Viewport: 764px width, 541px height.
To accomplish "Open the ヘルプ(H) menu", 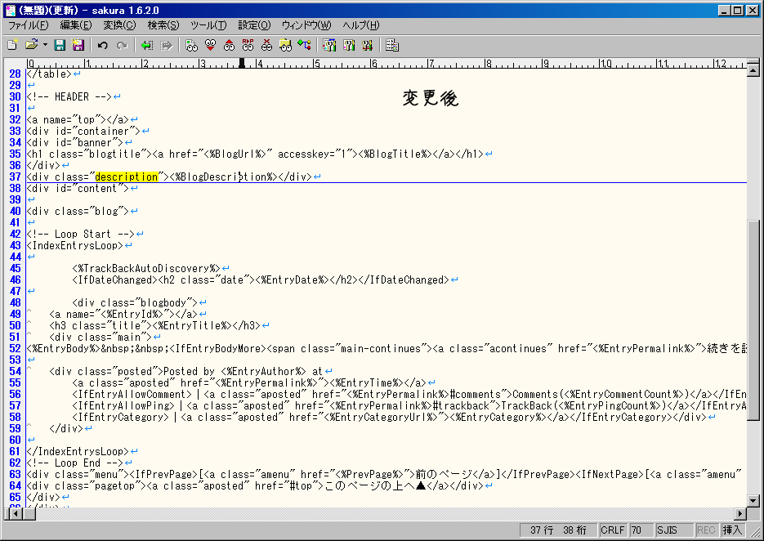I will [360, 25].
